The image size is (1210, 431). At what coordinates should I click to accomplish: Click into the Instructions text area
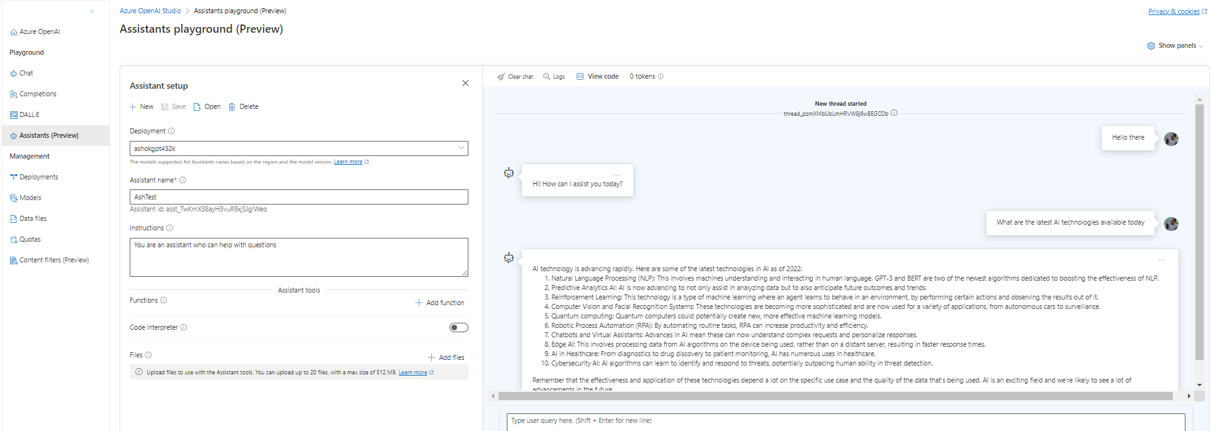tap(299, 257)
